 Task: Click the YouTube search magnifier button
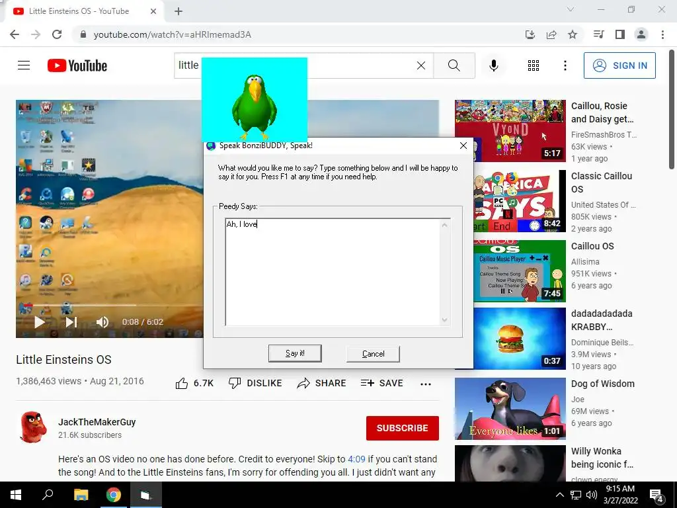click(x=454, y=65)
